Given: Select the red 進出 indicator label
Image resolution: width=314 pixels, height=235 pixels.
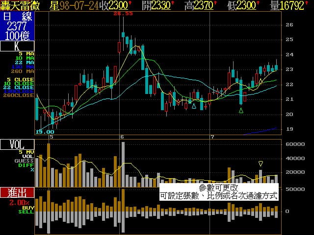Looking at the screenshot, I should click(17, 192).
